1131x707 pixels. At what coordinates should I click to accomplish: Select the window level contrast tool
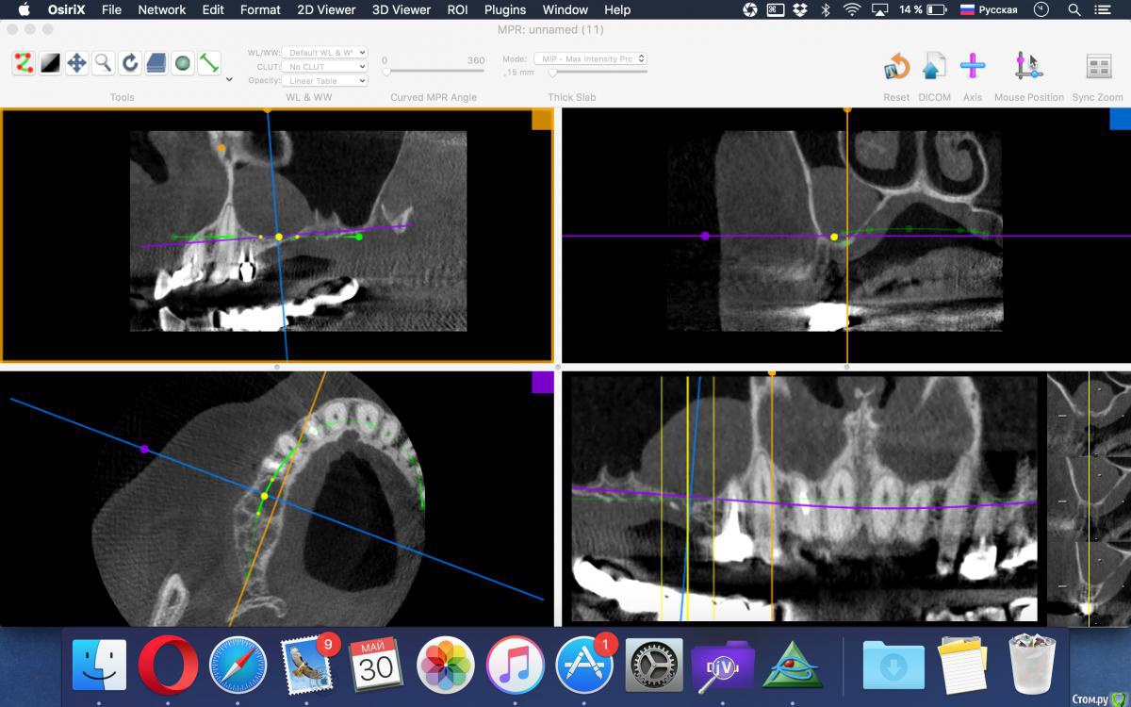point(50,64)
